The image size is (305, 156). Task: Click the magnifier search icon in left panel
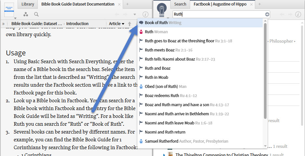[36, 14]
